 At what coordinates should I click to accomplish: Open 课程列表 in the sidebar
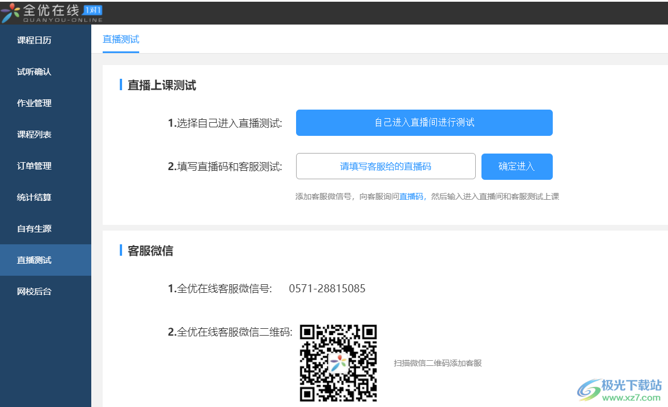(35, 134)
